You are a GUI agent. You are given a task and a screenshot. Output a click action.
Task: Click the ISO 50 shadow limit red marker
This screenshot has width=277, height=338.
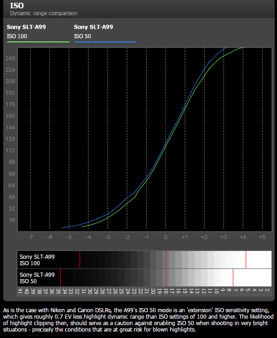tap(61, 278)
